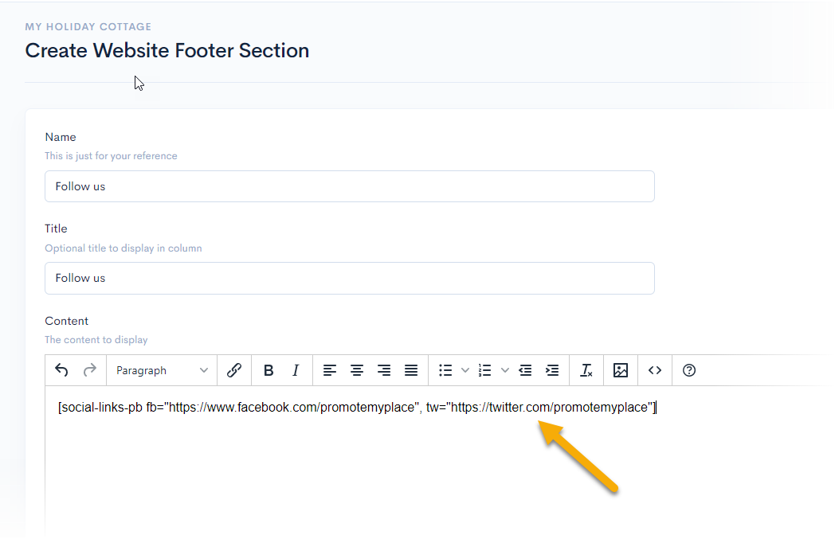Justify the text alignment
Screen dimensions: 835x539
point(411,370)
